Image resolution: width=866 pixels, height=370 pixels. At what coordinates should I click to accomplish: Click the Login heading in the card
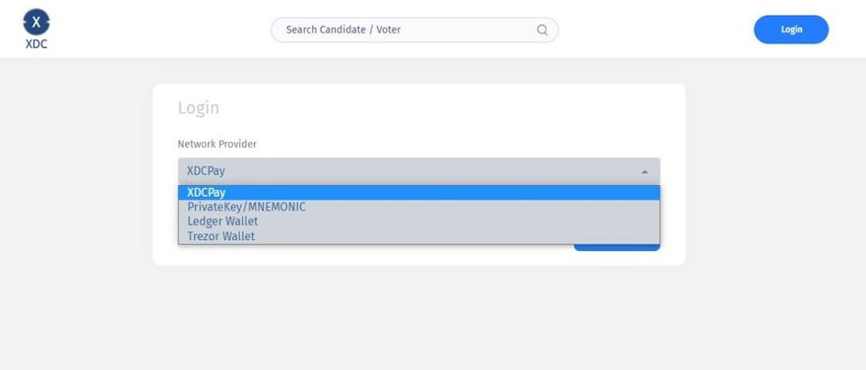click(198, 107)
